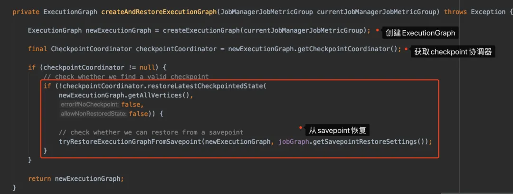
Task: Select the restoreLatestCheckpointedState method call
Action: click(205, 86)
